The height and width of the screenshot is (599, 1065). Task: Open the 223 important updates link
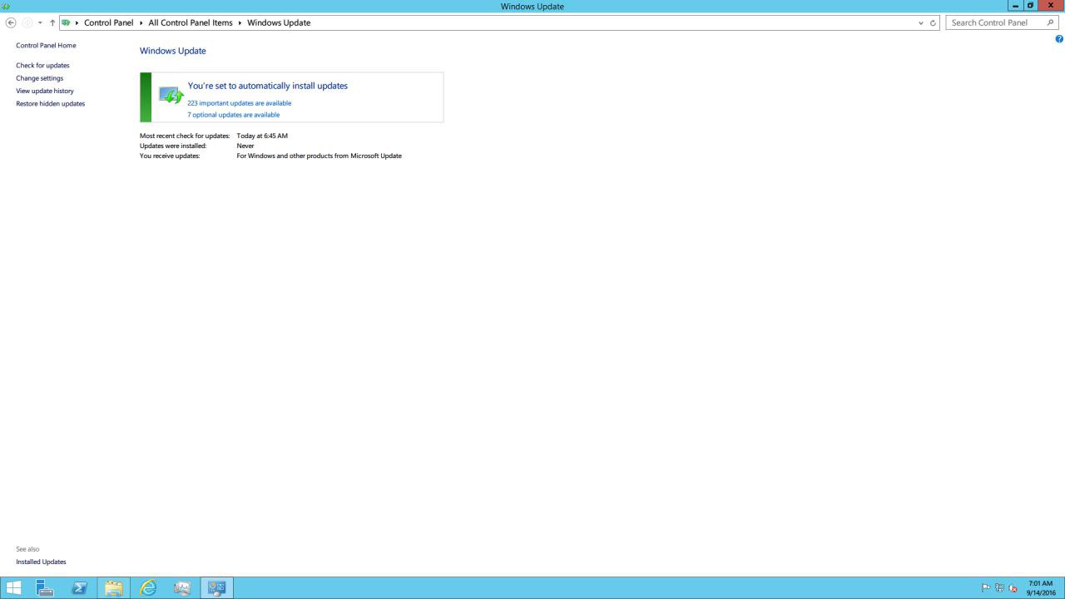pos(240,103)
